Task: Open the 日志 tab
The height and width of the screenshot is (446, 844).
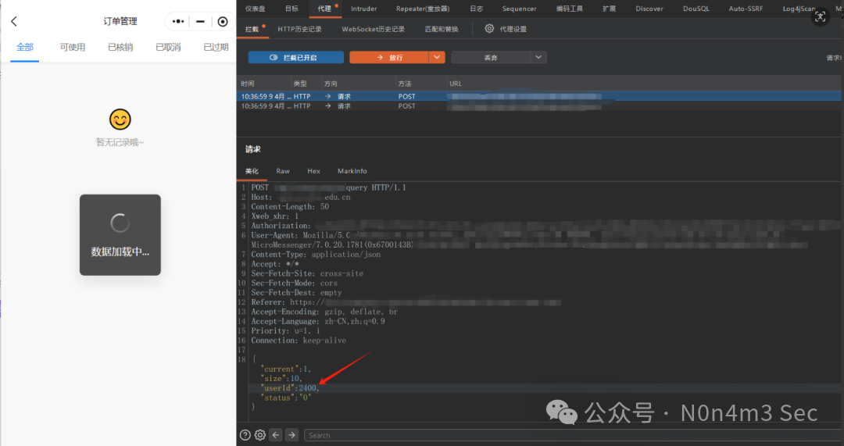Action: (x=477, y=9)
